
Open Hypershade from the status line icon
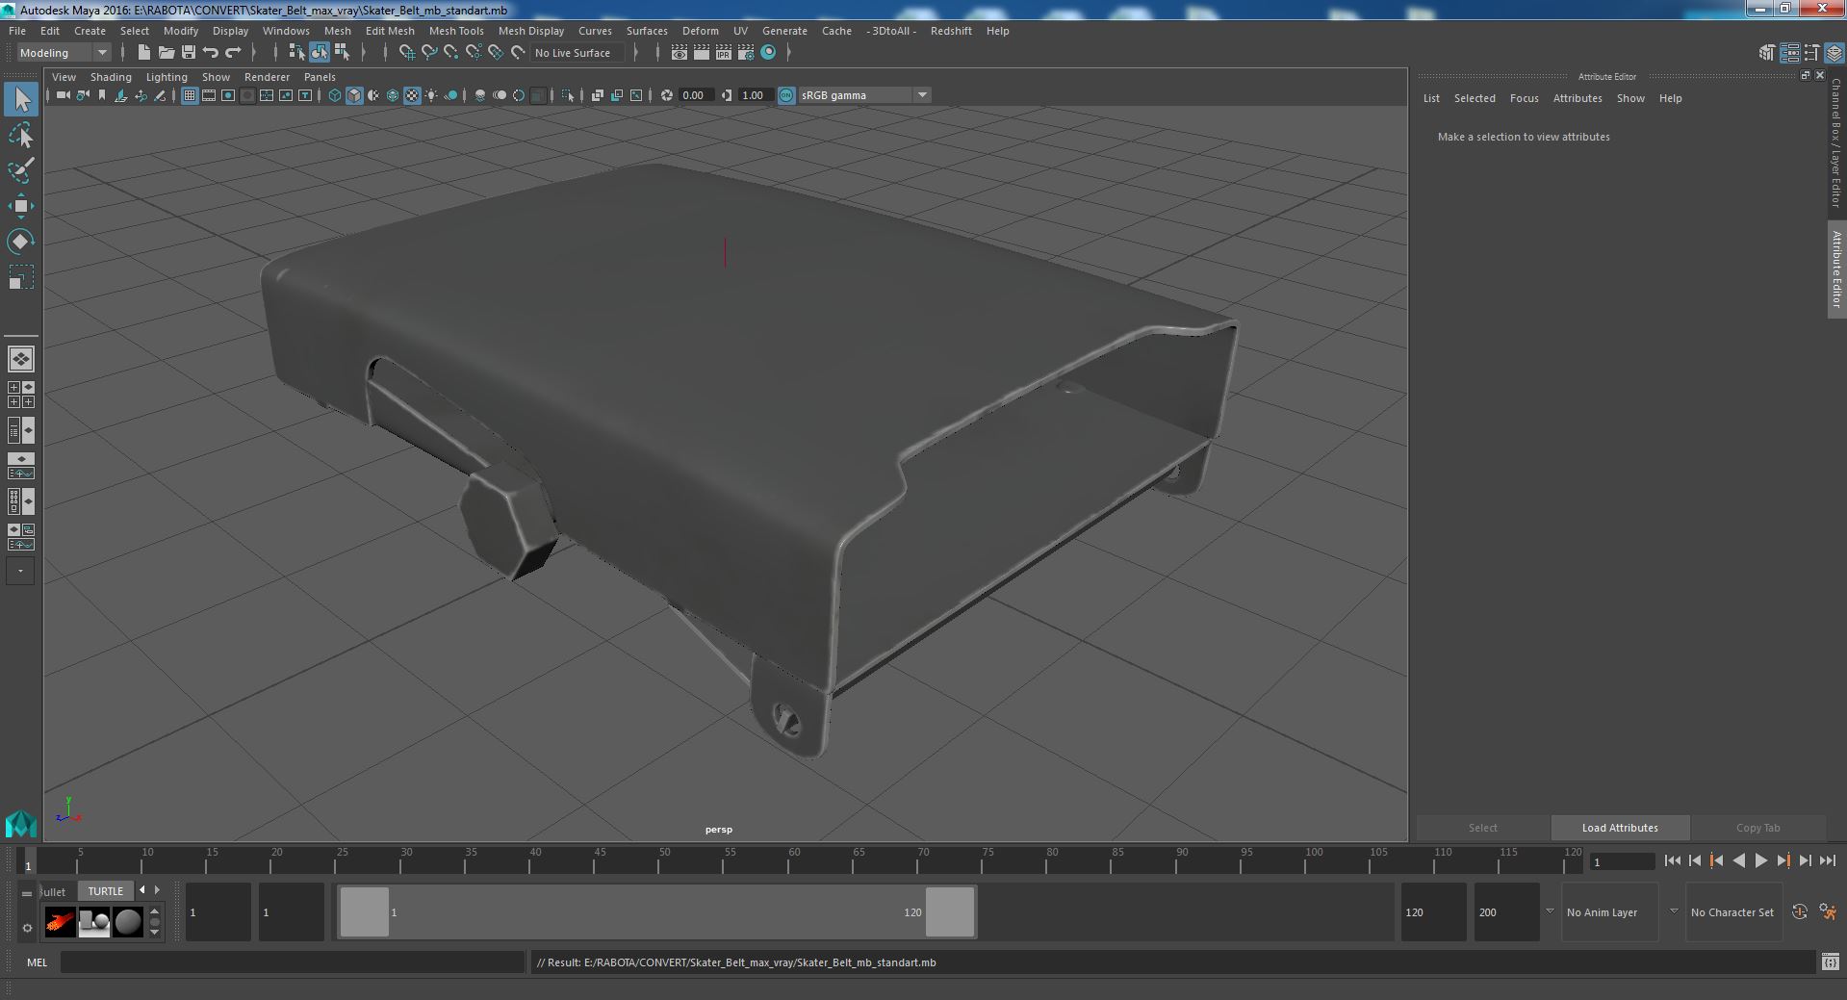click(x=768, y=53)
